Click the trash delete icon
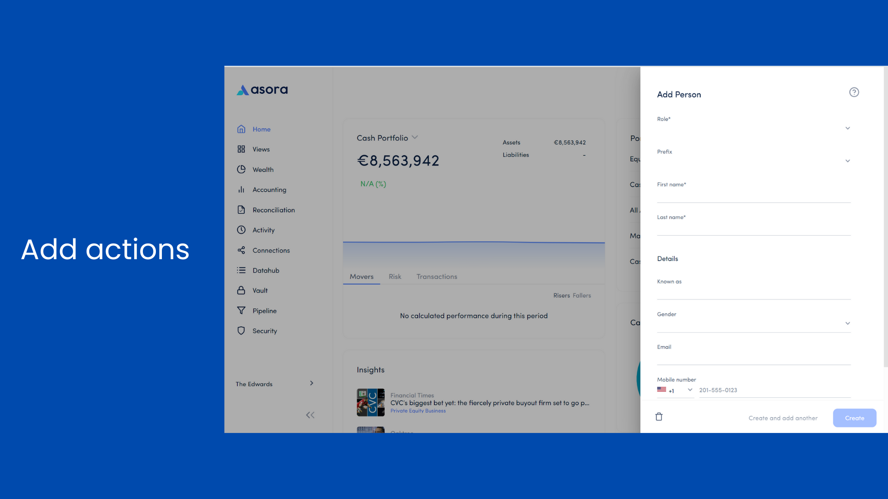This screenshot has width=888, height=499. coord(659,417)
